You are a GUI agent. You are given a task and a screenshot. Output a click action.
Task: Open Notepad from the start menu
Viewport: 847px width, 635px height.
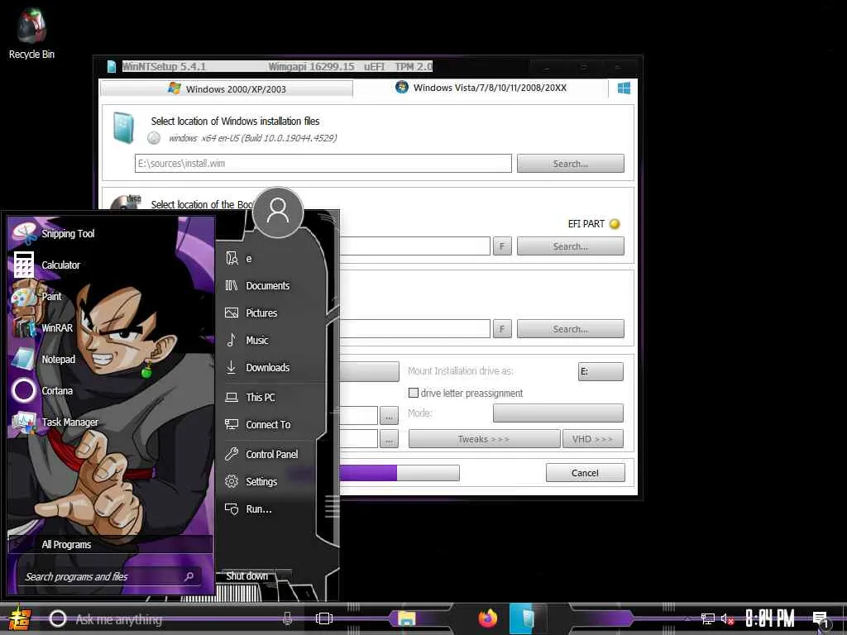pyautogui.click(x=45, y=359)
